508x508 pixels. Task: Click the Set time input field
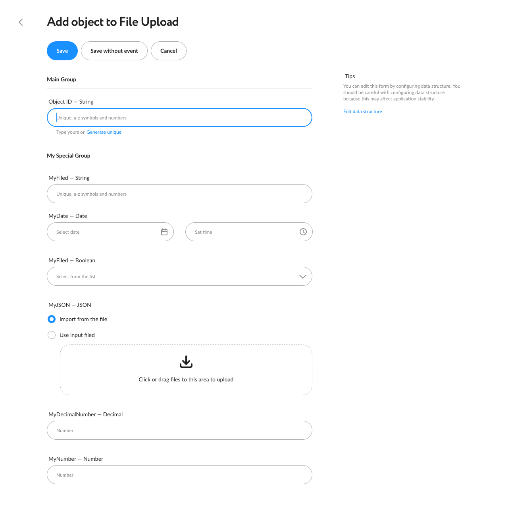coord(249,232)
